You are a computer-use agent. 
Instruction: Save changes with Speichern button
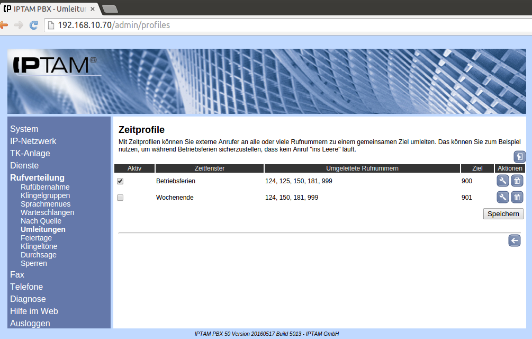tap(503, 213)
